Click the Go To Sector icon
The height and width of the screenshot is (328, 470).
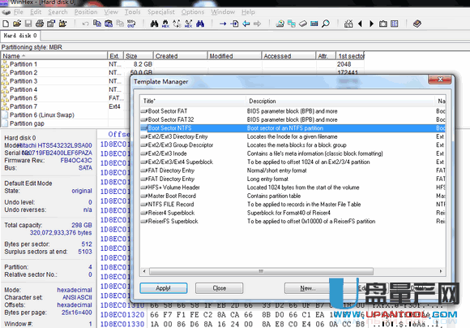234,24
